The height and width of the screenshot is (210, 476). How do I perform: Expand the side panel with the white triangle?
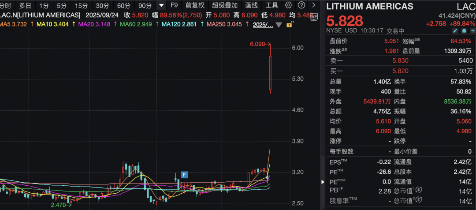tap(323, 182)
